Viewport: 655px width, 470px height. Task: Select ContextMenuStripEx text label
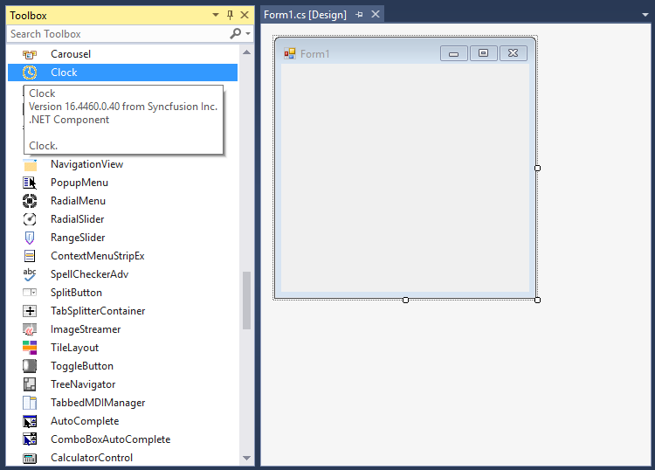[x=97, y=256]
